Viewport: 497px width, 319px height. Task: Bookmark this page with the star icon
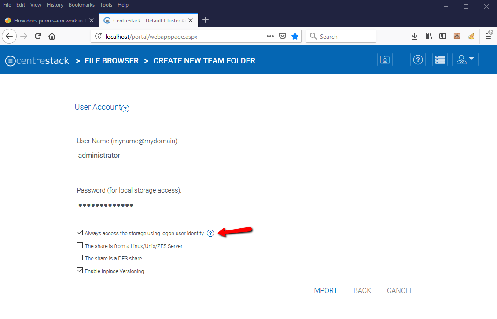[x=295, y=37]
